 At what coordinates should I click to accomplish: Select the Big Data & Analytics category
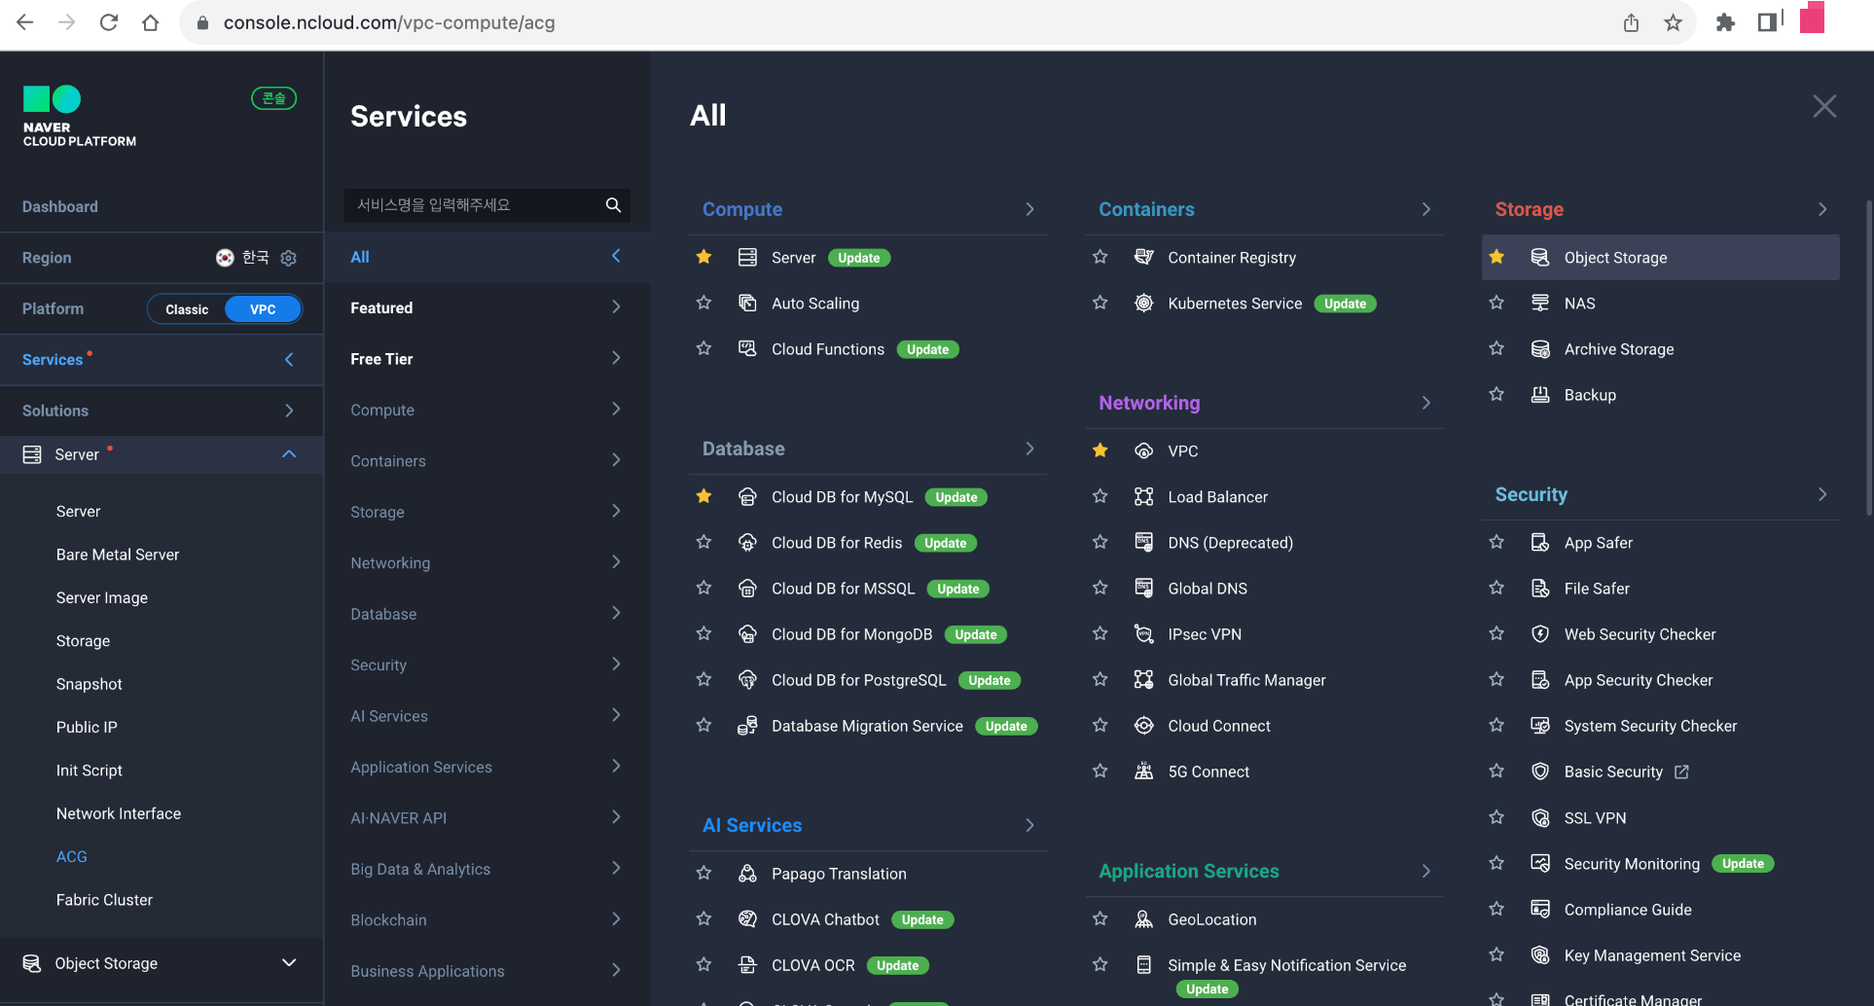tap(487, 869)
